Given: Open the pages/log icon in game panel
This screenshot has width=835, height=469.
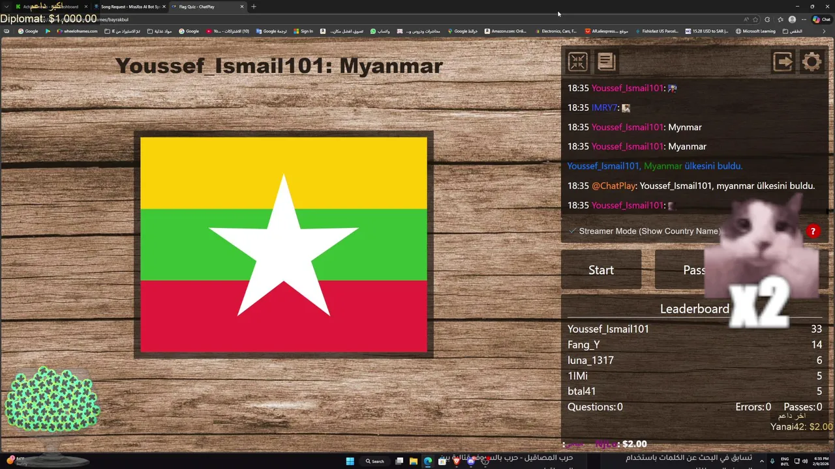Looking at the screenshot, I should [x=606, y=62].
